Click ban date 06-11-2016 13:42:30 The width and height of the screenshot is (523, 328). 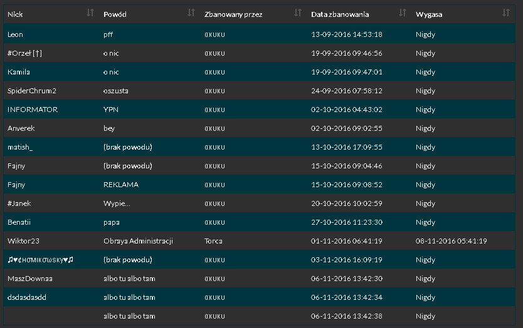[347, 279]
